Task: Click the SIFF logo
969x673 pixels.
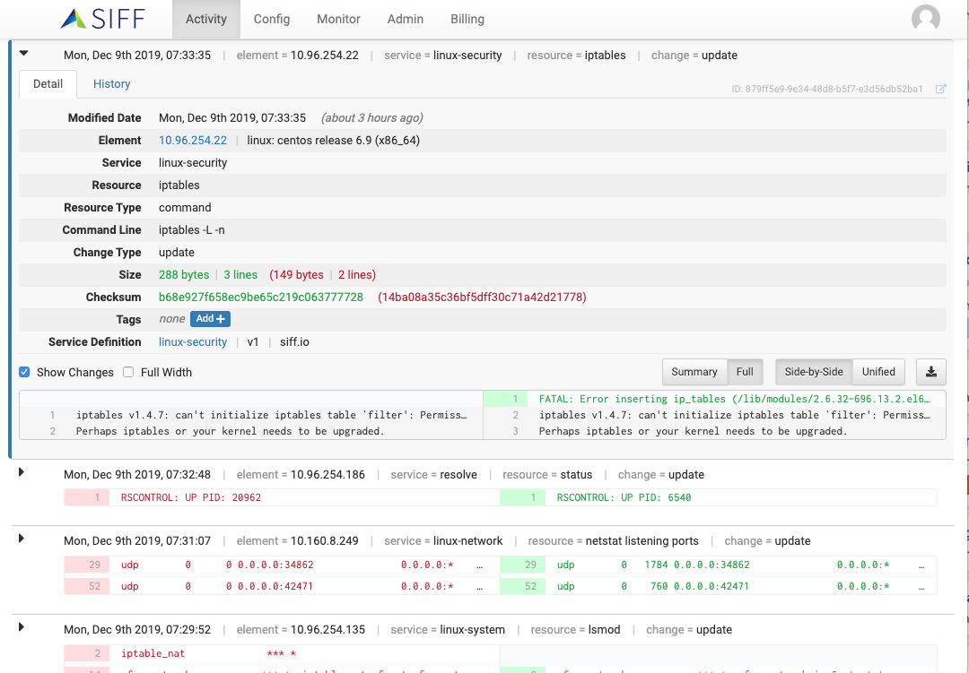Action: point(102,19)
